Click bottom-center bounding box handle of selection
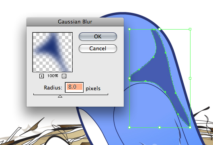 pos(160,127)
